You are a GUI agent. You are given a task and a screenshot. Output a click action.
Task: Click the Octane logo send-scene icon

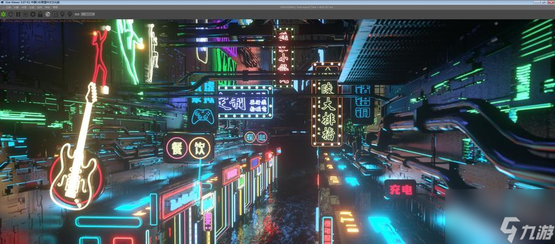tap(4, 13)
